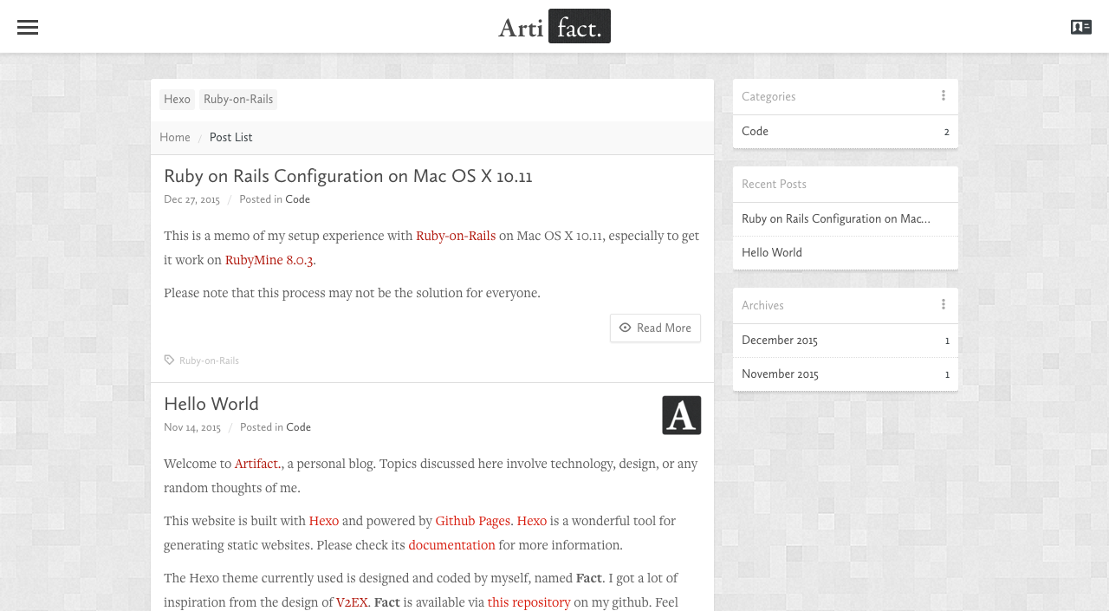Click the Hello World post thumbnail
The width and height of the screenshot is (1109, 611).
682,415
